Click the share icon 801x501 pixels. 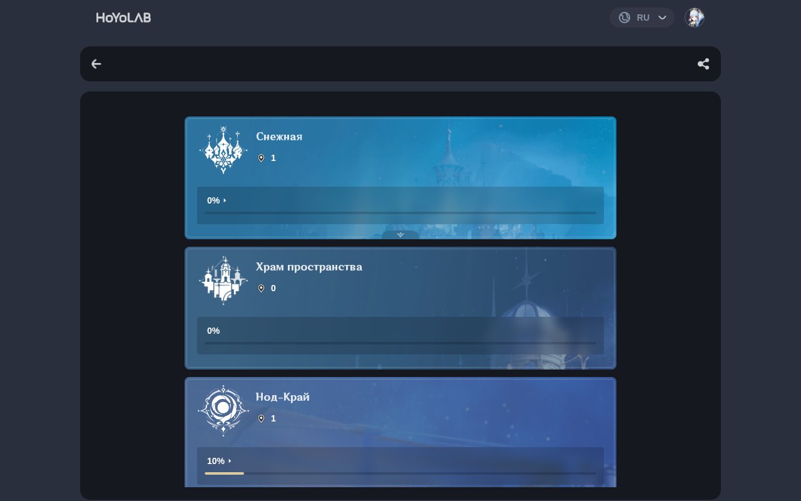click(703, 64)
